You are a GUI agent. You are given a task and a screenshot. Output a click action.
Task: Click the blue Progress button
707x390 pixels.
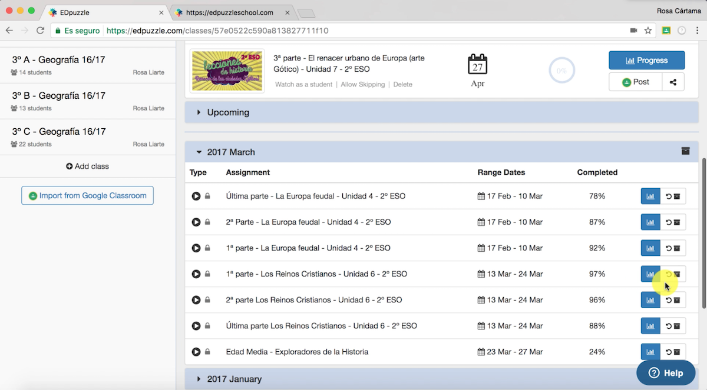[x=646, y=60]
